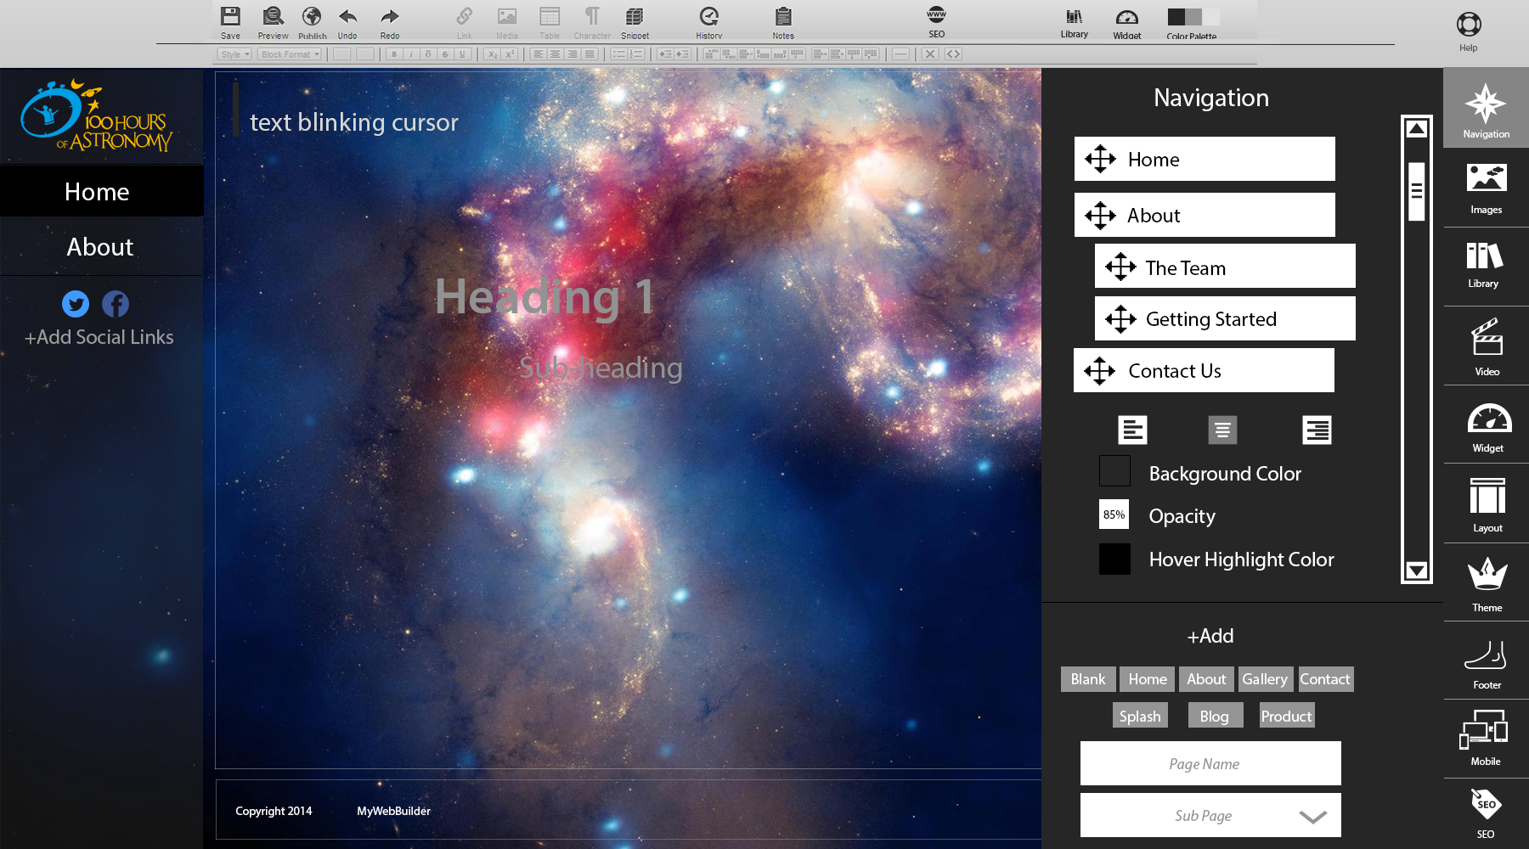This screenshot has width=1529, height=849.
Task: Select left-align navigation text option
Action: pos(1132,430)
